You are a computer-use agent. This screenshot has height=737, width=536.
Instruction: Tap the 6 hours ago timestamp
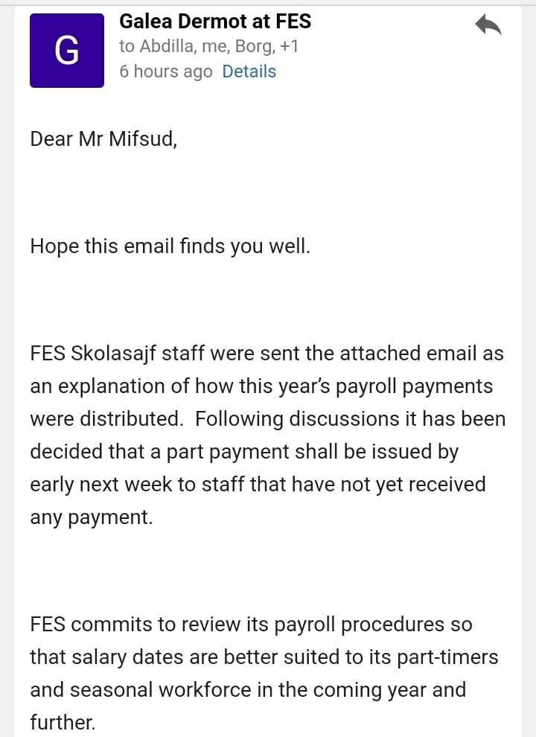(165, 71)
